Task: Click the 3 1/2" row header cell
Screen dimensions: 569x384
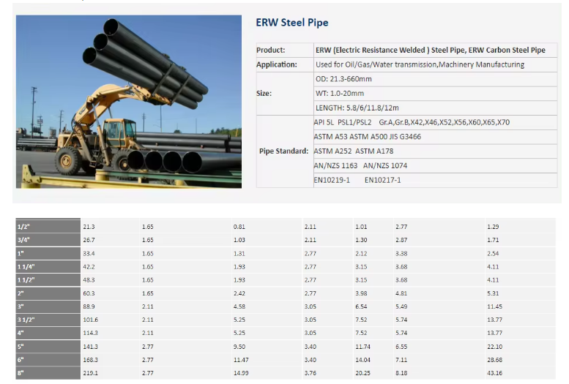Action: [x=48, y=320]
